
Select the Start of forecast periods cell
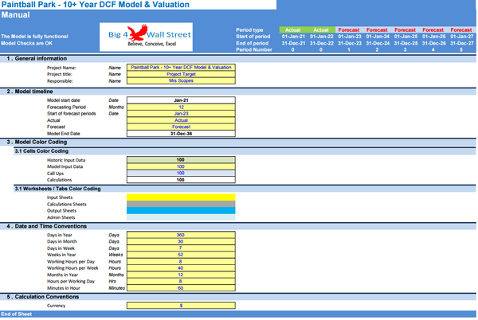[180, 113]
